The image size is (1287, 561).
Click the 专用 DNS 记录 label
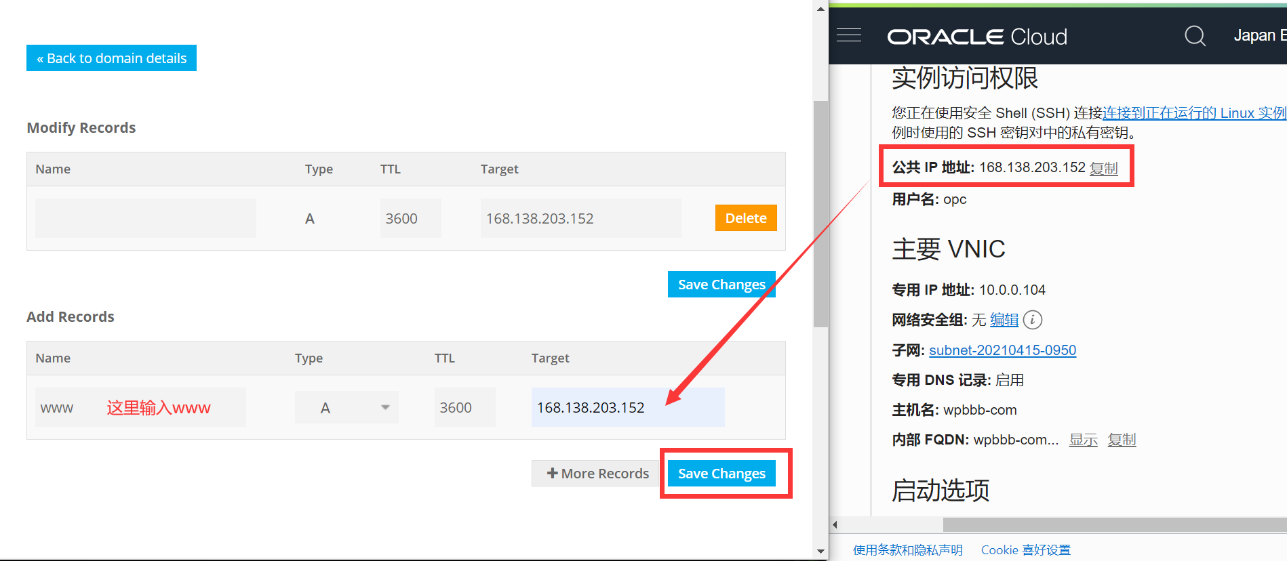tap(941, 380)
